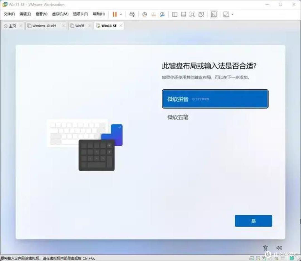Viewport: 301px width, 261px height.
Task: Maximize the VMware Workstation window
Action: [x=280, y=4]
